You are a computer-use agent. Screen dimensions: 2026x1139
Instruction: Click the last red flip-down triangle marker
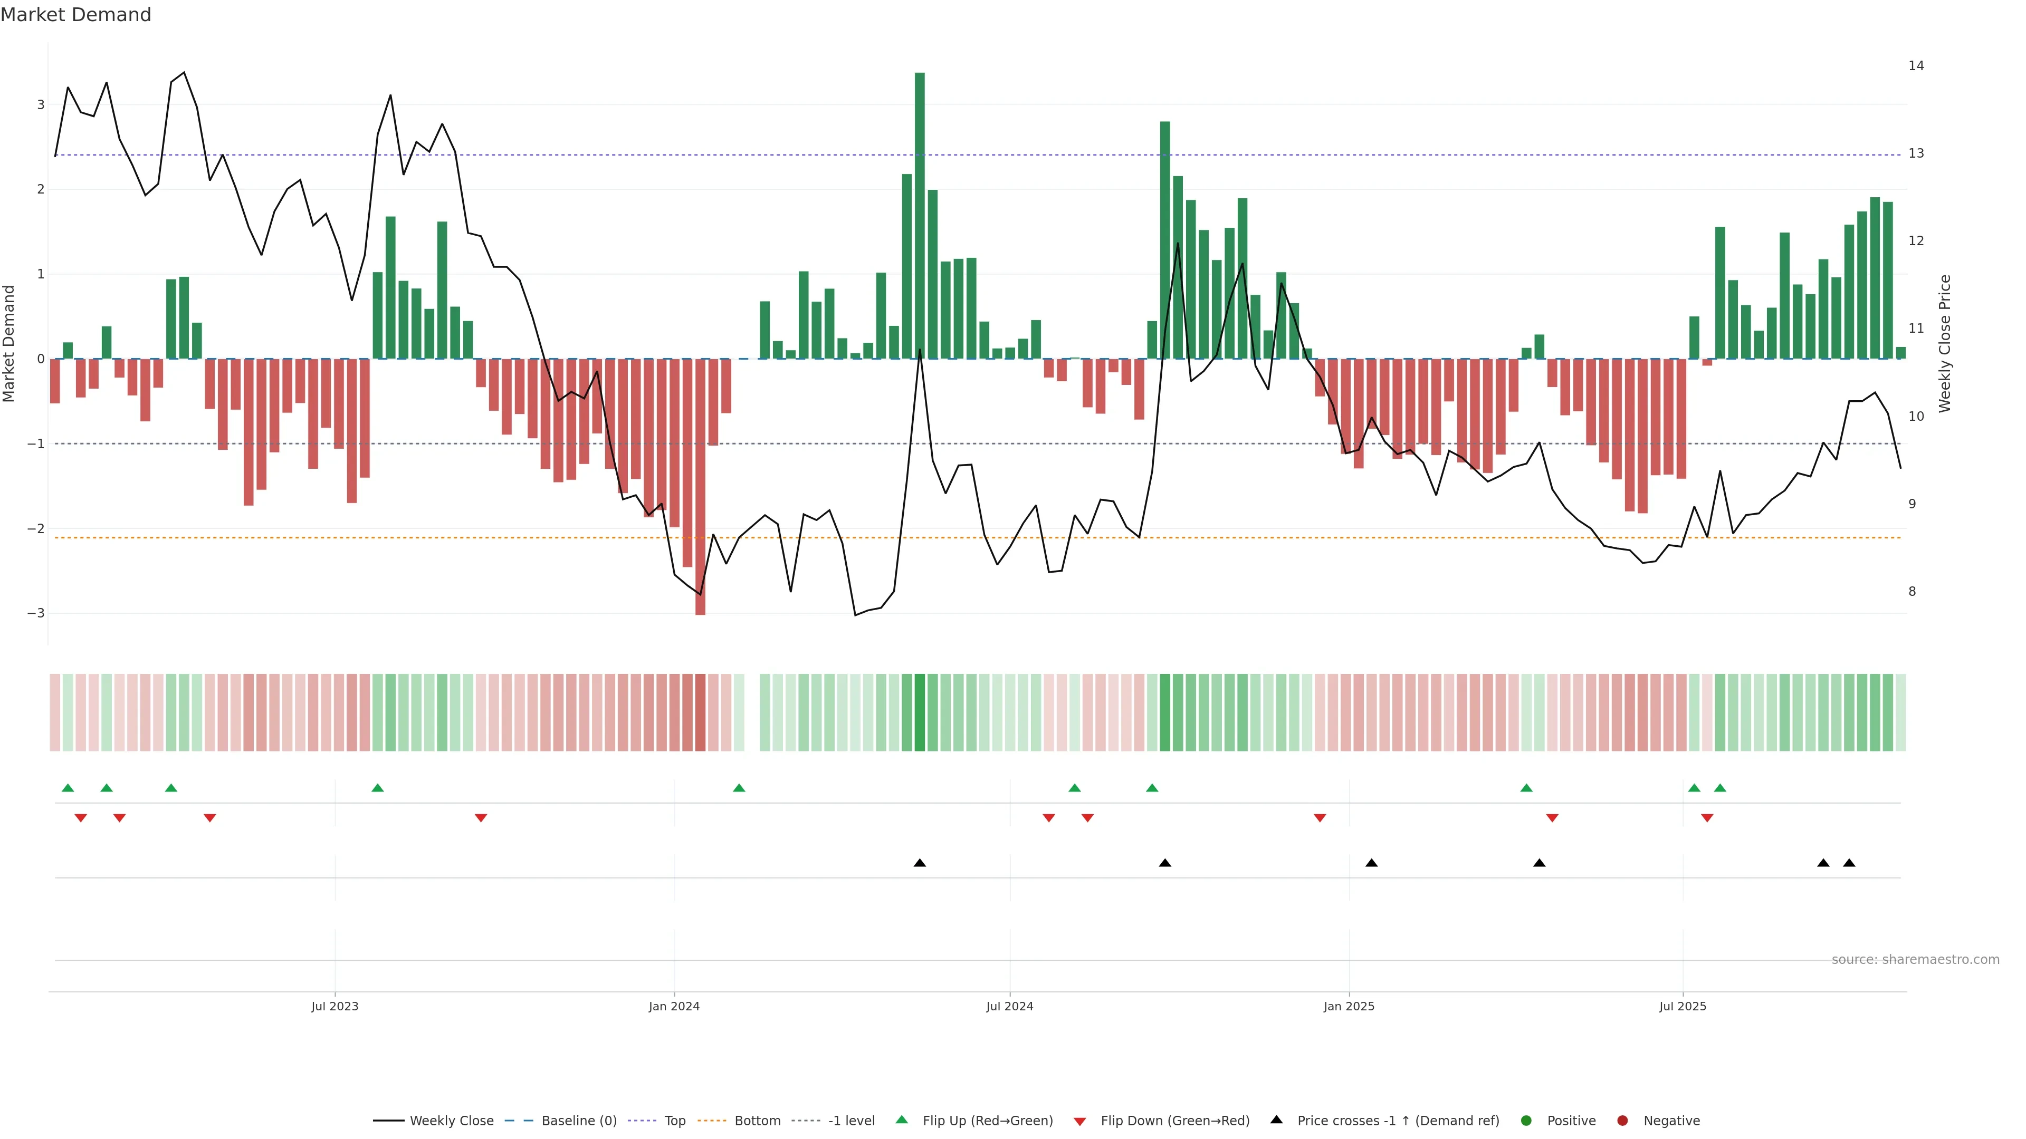coord(1707,818)
